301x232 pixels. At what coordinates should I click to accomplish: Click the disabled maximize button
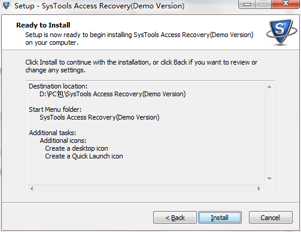(263, 4)
